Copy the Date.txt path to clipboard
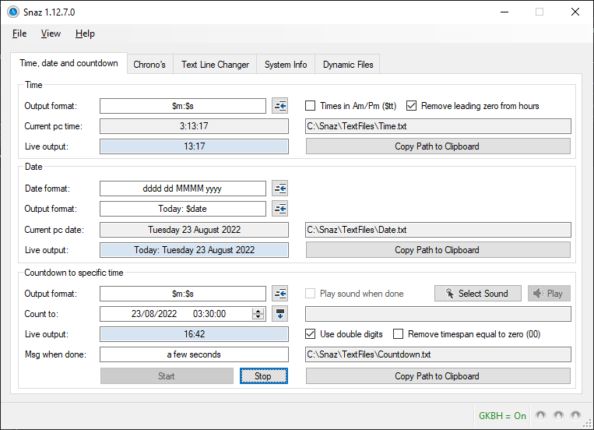Viewport: 594px width, 430px height. [x=438, y=250]
